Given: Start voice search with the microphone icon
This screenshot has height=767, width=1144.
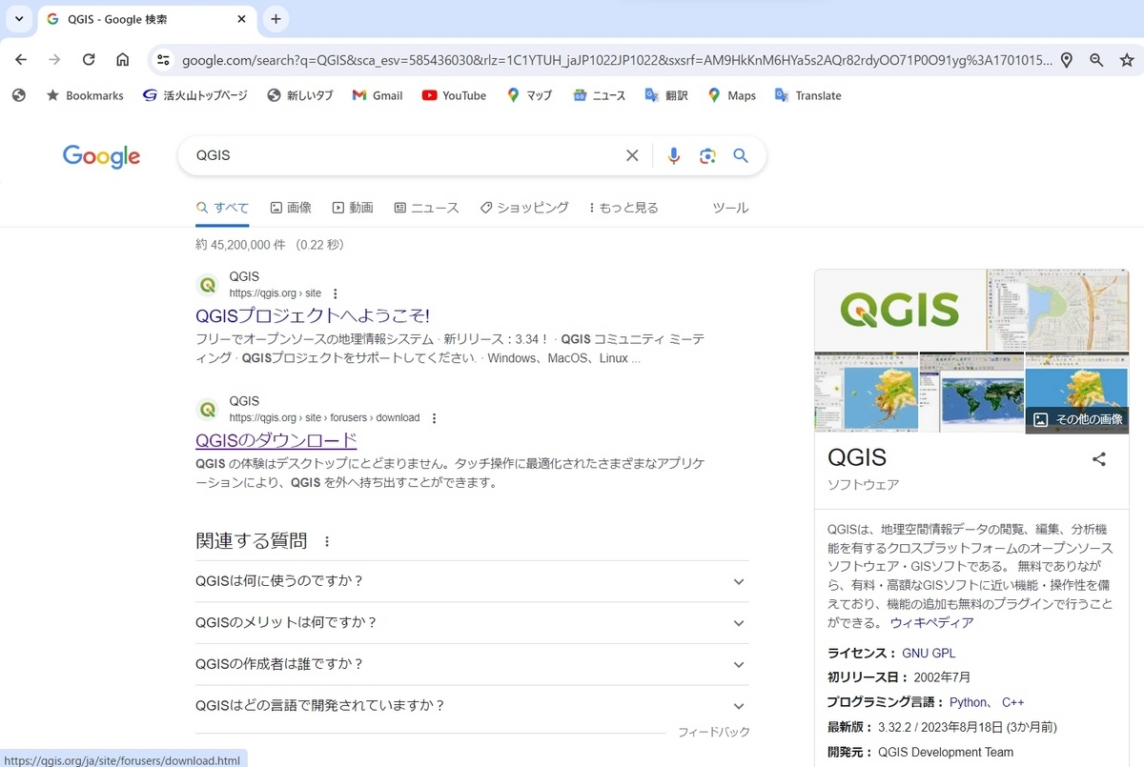Looking at the screenshot, I should tap(674, 155).
